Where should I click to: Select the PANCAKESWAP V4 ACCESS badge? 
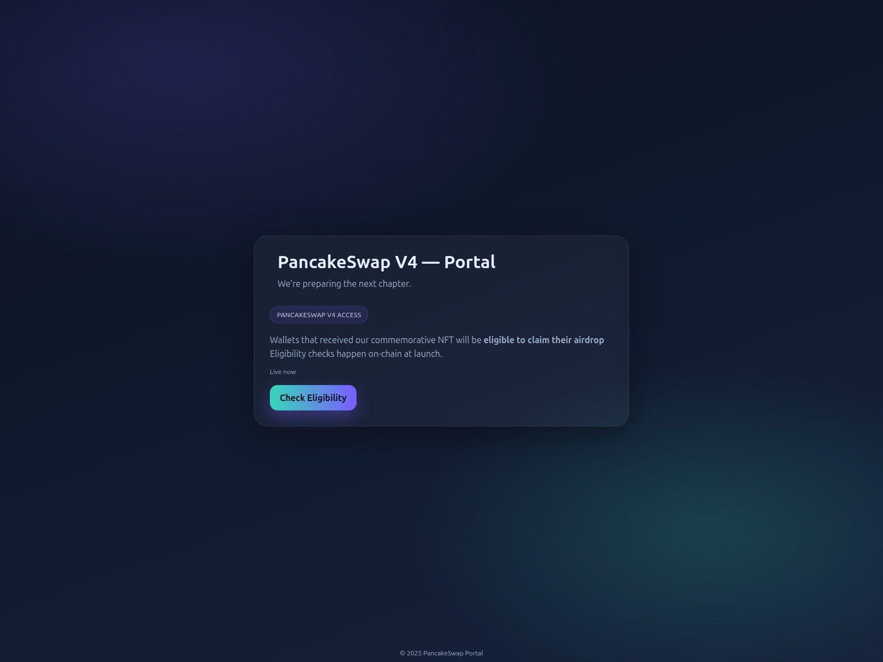pyautogui.click(x=319, y=315)
